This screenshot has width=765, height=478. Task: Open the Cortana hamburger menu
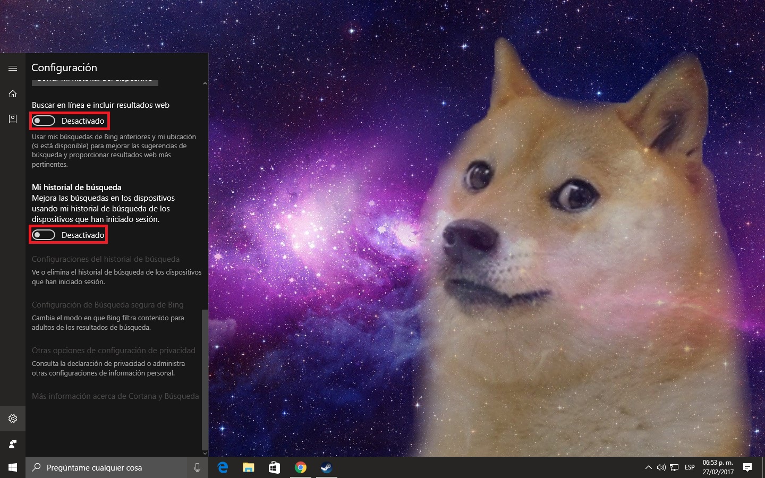click(x=13, y=68)
